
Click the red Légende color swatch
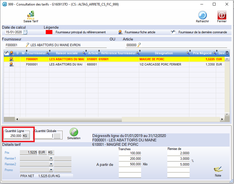click(49, 32)
